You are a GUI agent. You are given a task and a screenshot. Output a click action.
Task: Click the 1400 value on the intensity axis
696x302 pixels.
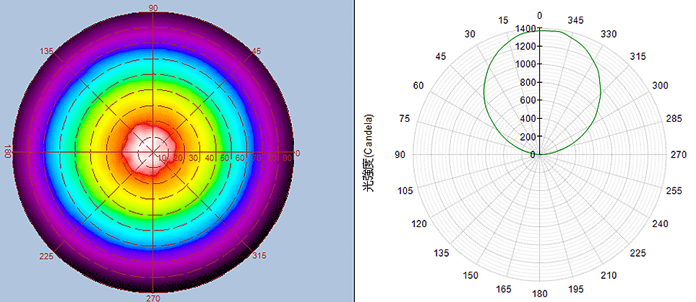[x=525, y=28]
